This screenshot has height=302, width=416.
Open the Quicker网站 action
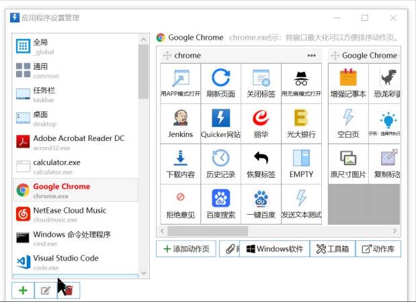pyautogui.click(x=220, y=124)
